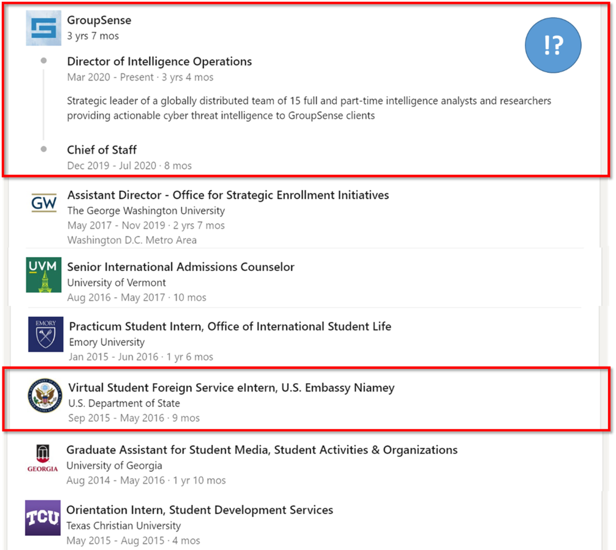Image resolution: width=616 pixels, height=550 pixels.
Task: Open the Practicum Student Intern position title
Action: pos(230,326)
